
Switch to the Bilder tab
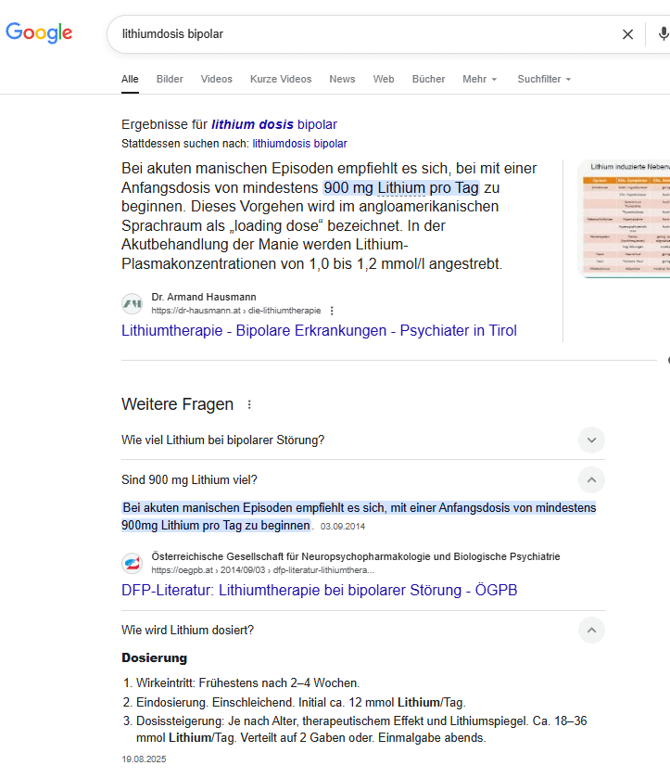click(170, 79)
